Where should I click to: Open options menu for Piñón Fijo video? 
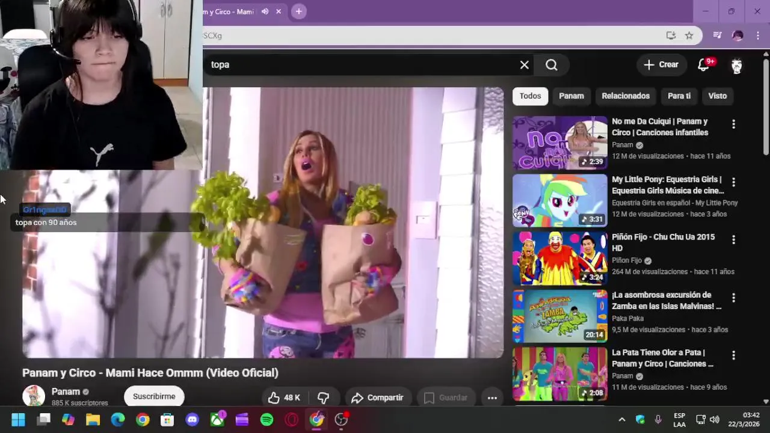pos(733,240)
